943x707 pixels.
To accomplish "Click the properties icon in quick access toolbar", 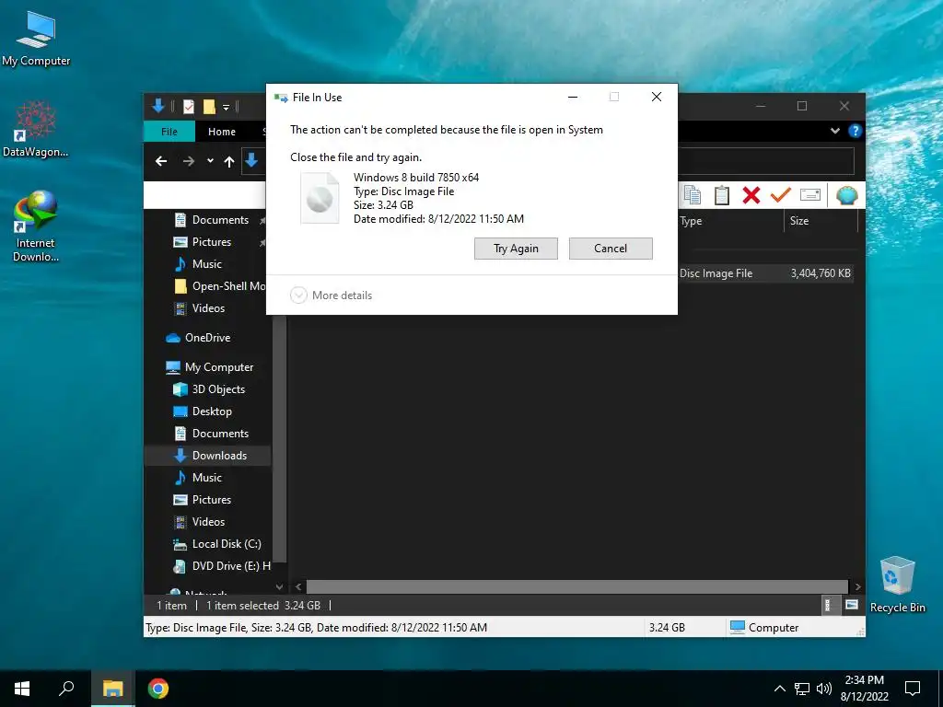I will [x=189, y=107].
